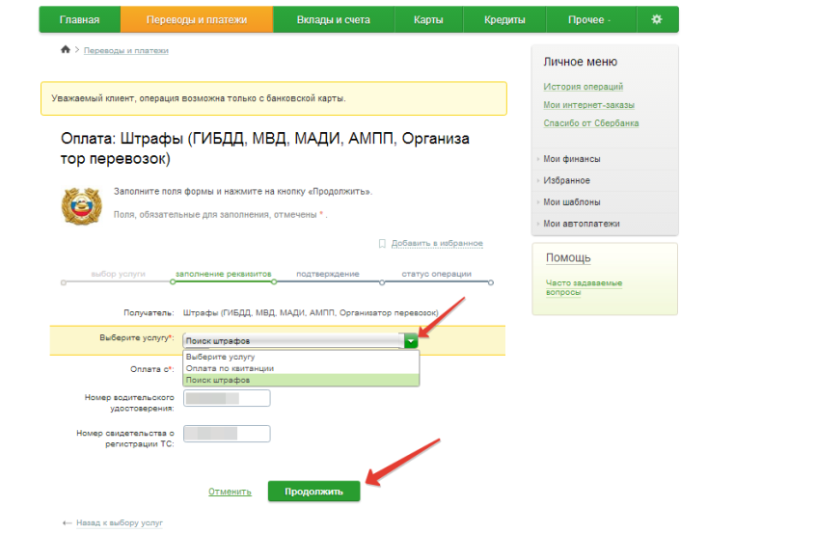The width and height of the screenshot is (816, 533).
Task: Choose Выберите услугу option in list
Action: click(x=301, y=357)
